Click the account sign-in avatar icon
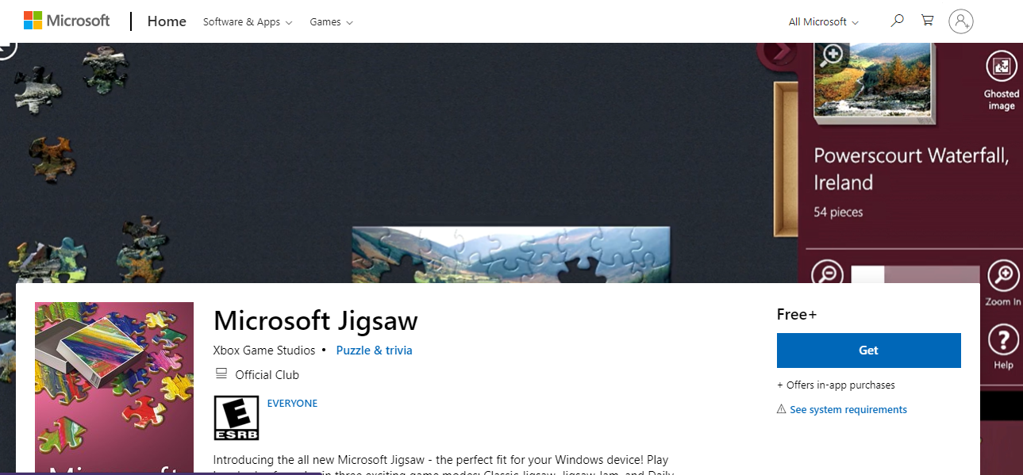 [960, 21]
